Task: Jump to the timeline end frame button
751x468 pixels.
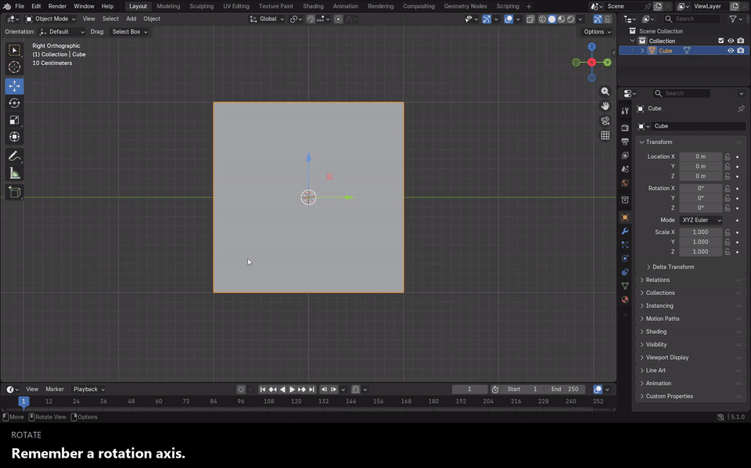Action: [x=312, y=390]
